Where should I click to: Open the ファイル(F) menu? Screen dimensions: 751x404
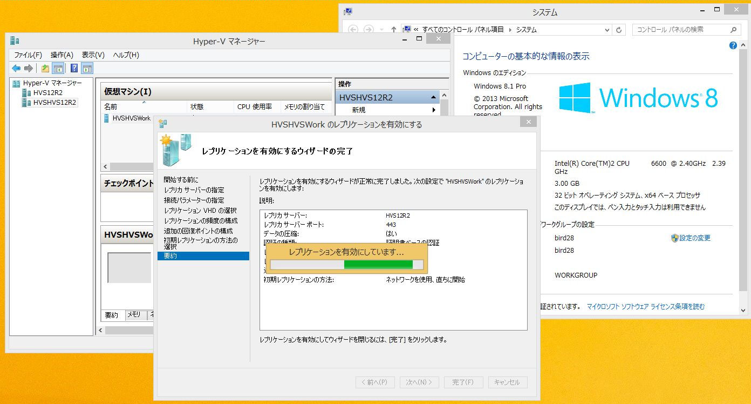28,55
